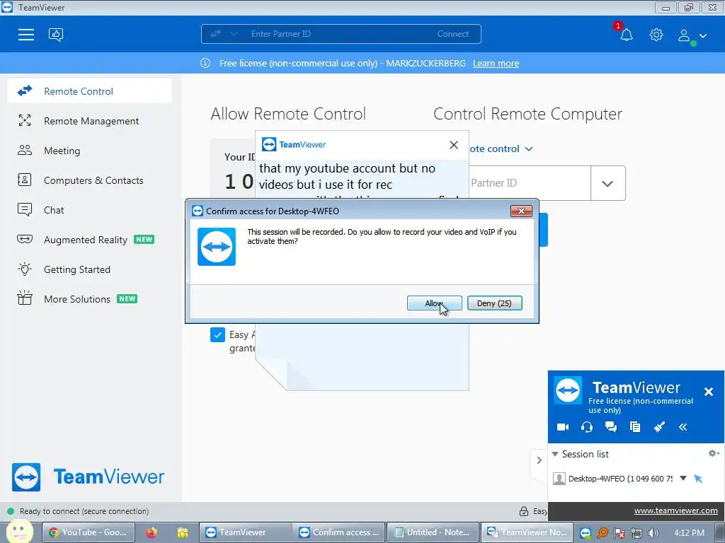The image size is (725, 543).
Task: Click the TeamViewer logo in sidebar bottom
Action: [x=88, y=477]
